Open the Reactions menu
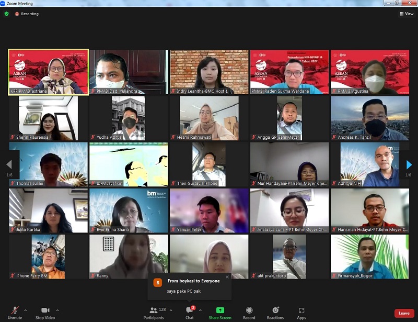 [x=275, y=310]
